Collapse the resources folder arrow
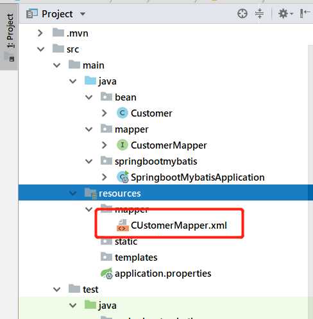 72,193
